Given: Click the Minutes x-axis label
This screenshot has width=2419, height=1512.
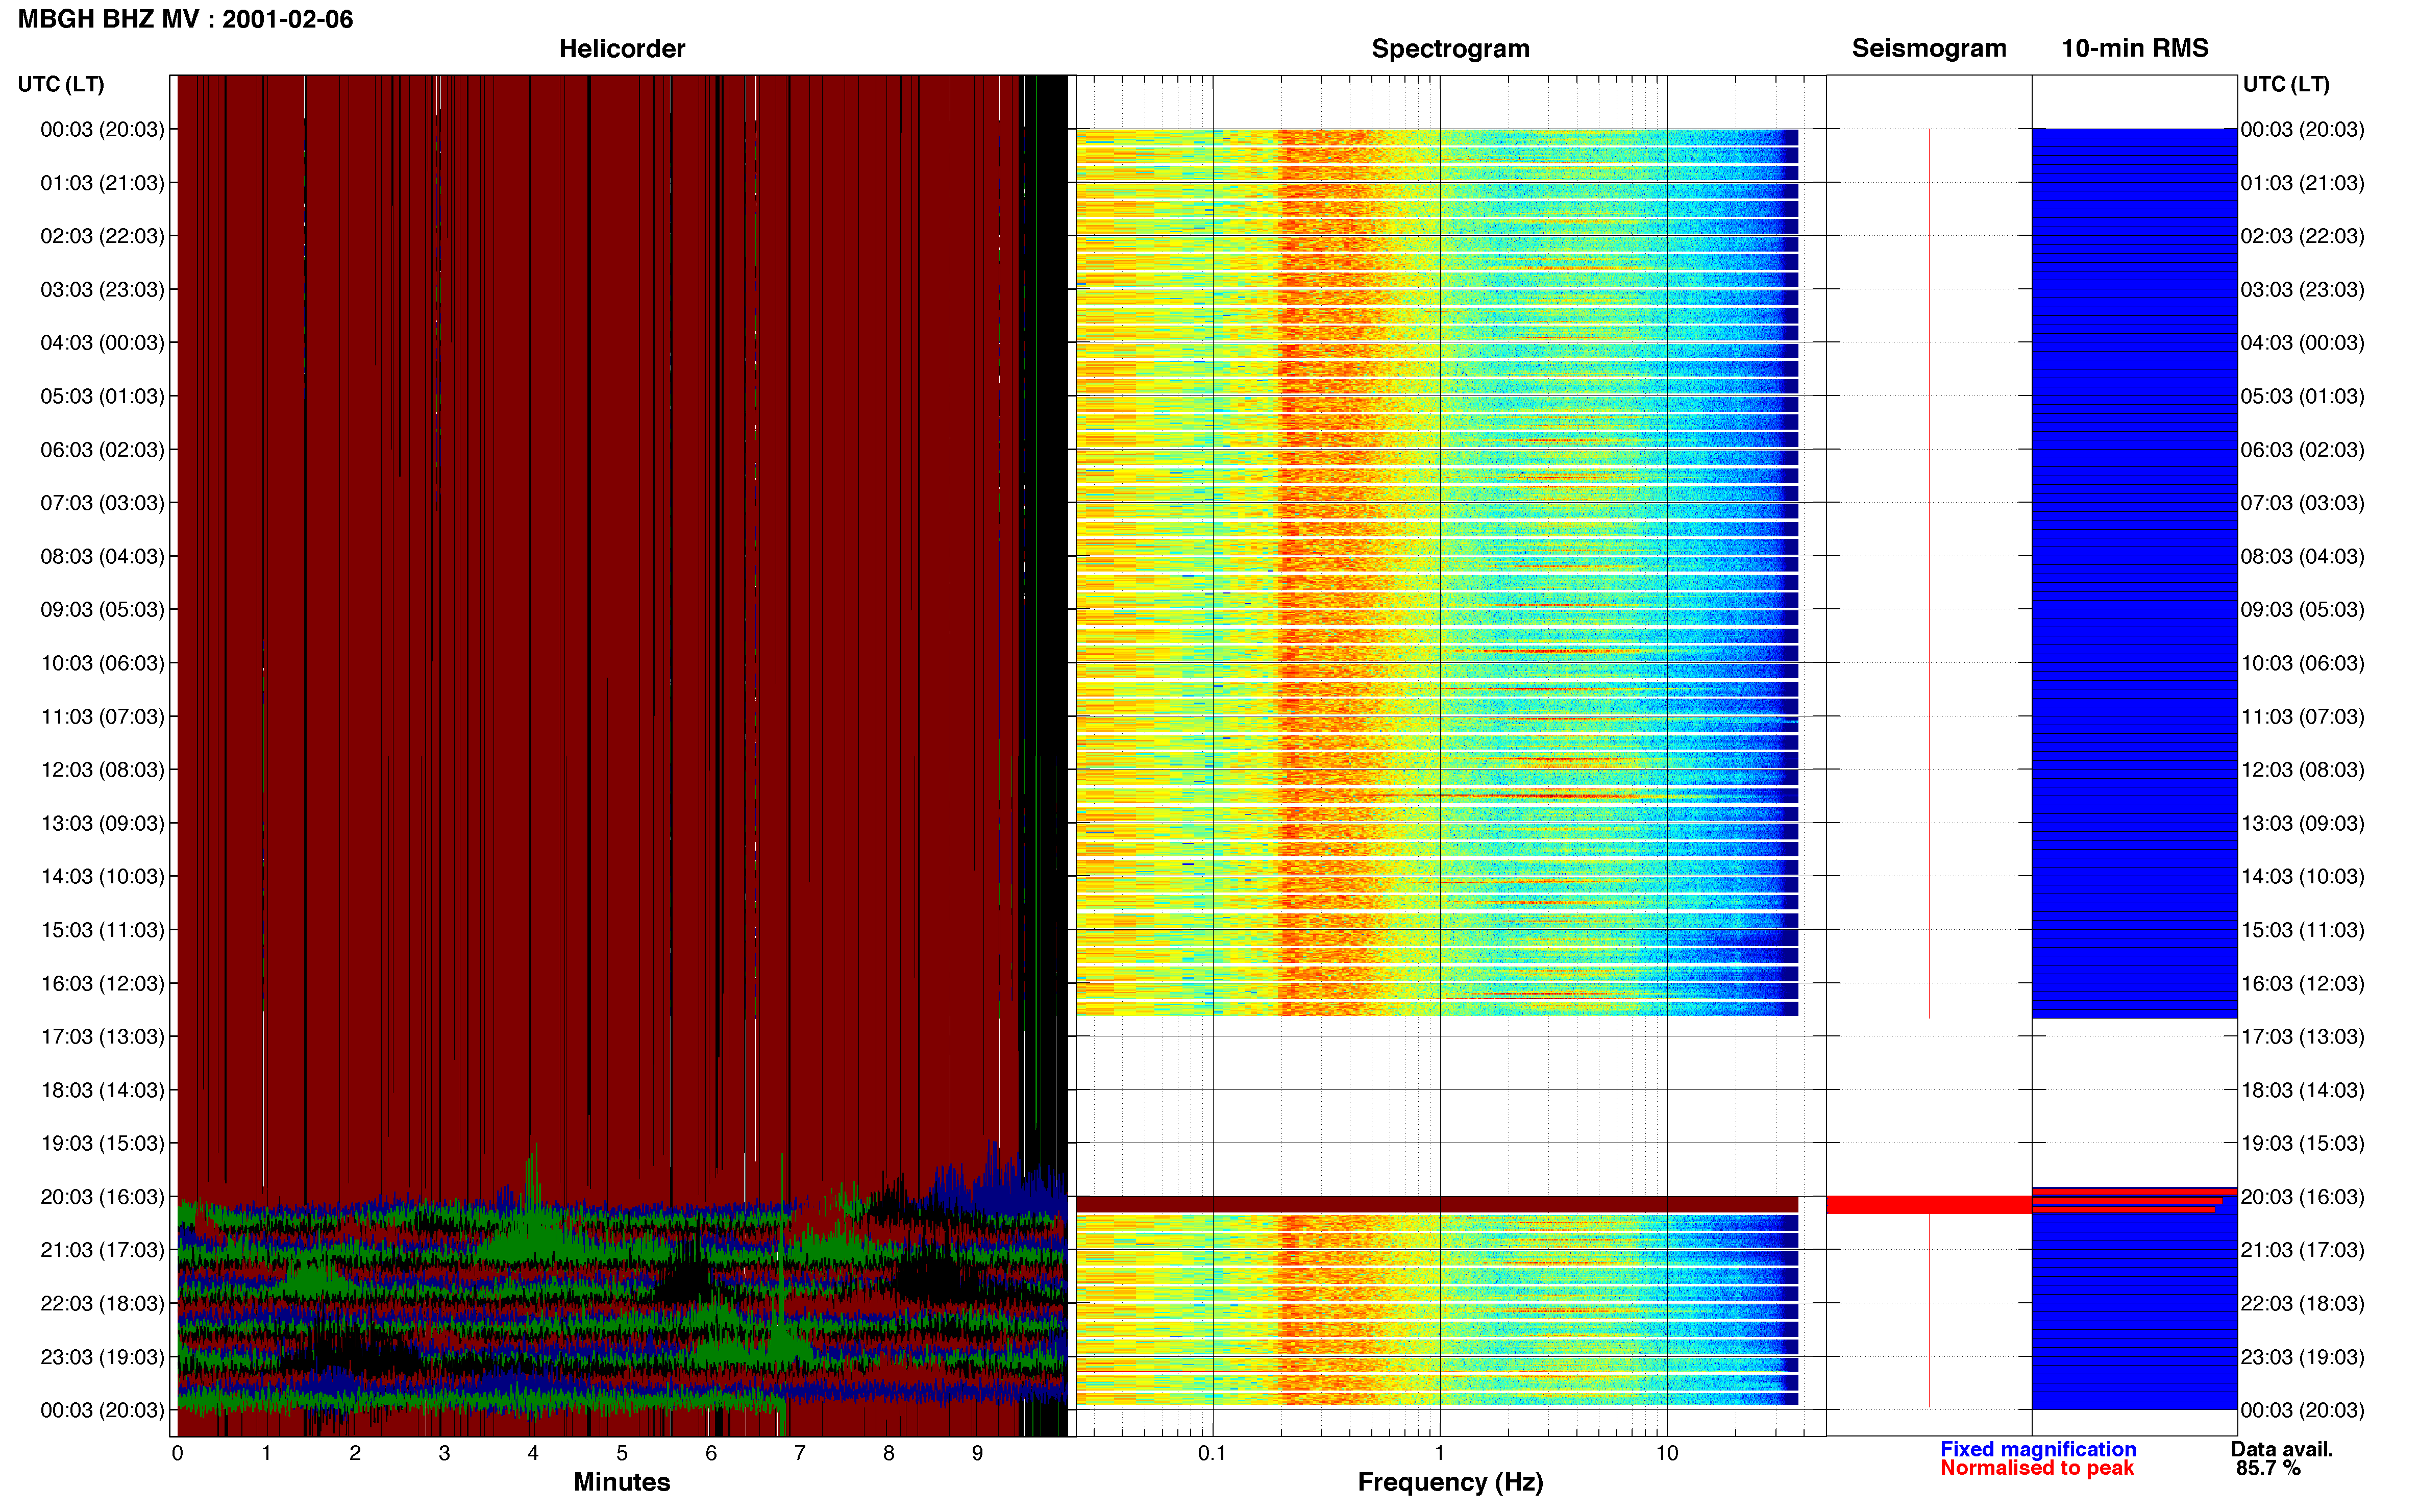Looking at the screenshot, I should [621, 1482].
